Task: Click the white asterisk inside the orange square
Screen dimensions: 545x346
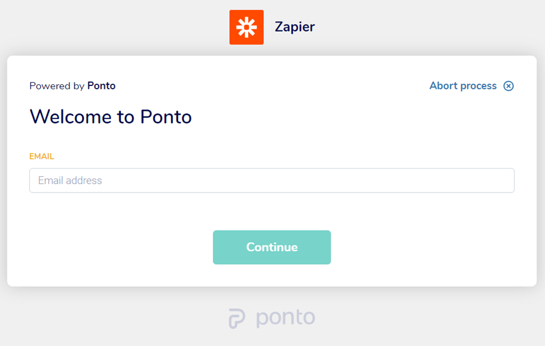Action: tap(246, 27)
